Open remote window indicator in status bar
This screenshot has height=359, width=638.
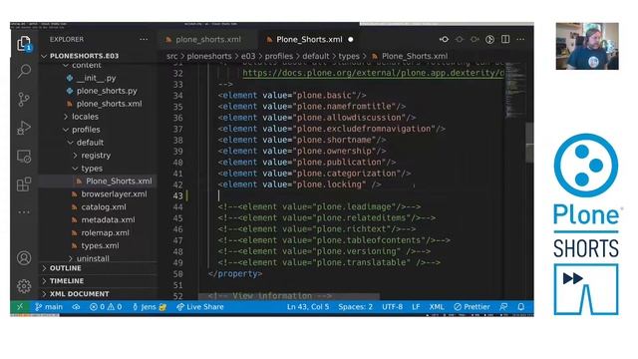[20, 307]
